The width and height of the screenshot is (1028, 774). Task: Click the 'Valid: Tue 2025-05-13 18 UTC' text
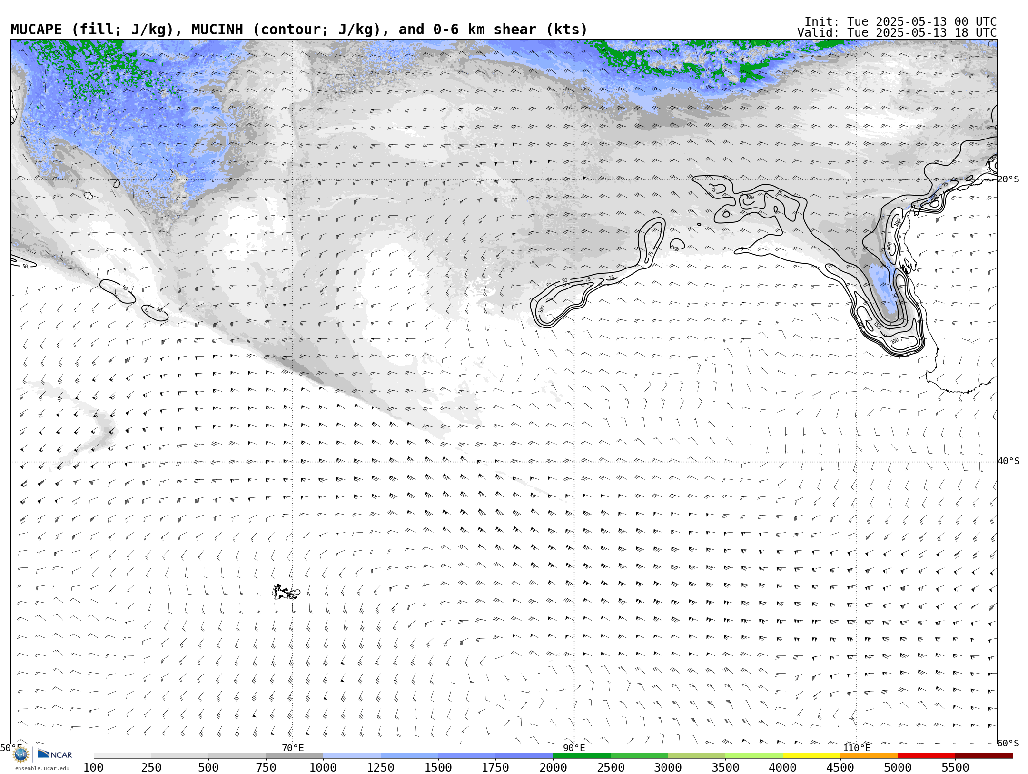tap(897, 33)
